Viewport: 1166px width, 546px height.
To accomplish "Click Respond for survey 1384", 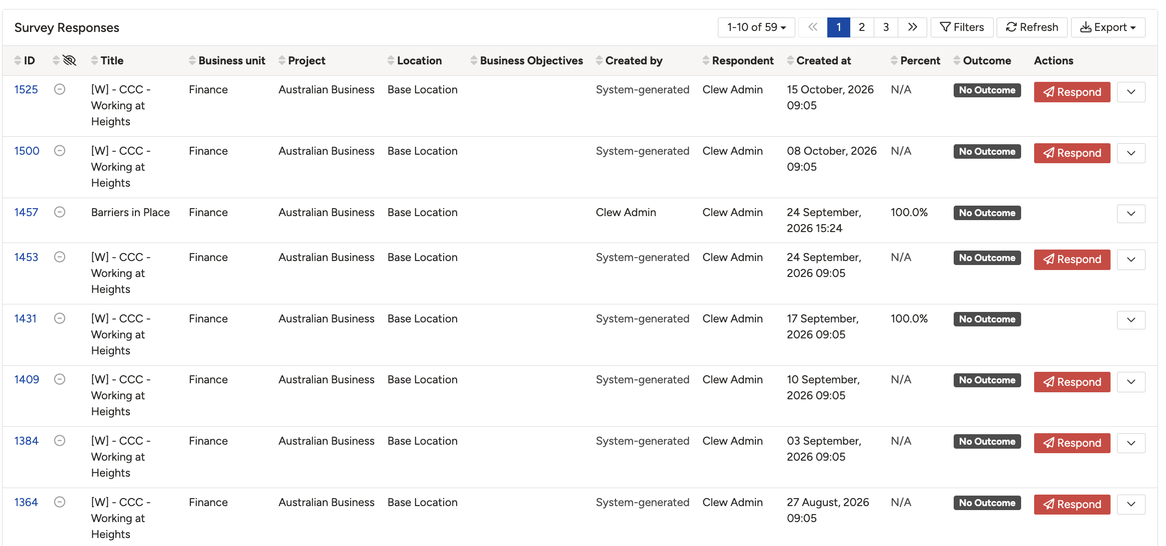I will tap(1072, 443).
